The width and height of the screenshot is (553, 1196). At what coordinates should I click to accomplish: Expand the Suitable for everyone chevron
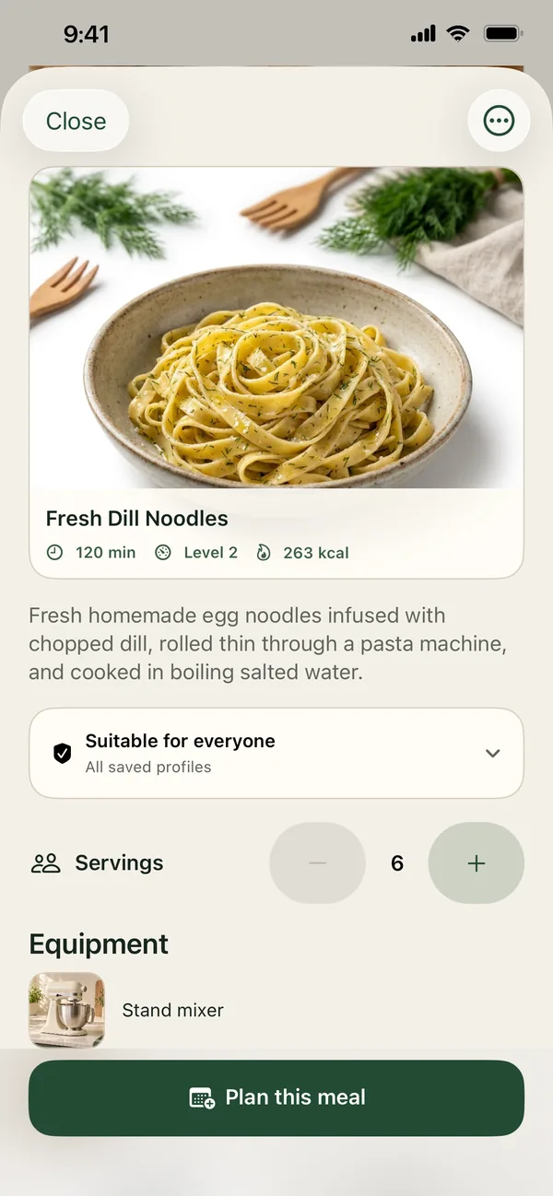(x=493, y=753)
